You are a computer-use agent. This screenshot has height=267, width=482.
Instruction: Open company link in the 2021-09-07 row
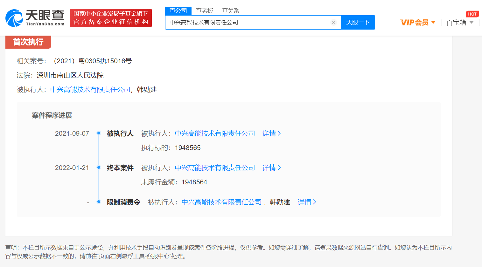point(215,133)
